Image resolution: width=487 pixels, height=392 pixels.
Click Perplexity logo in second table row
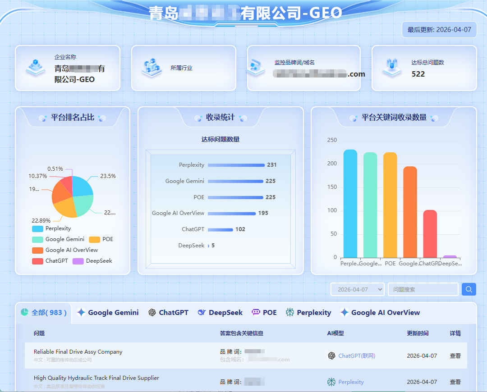coord(331,382)
